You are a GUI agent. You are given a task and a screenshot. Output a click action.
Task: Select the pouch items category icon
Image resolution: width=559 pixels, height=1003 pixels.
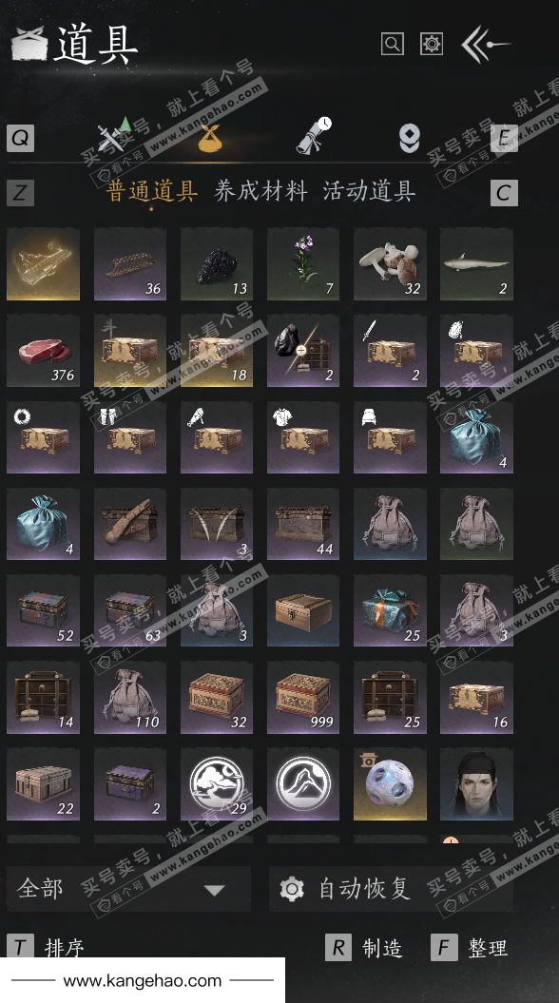[x=213, y=137]
